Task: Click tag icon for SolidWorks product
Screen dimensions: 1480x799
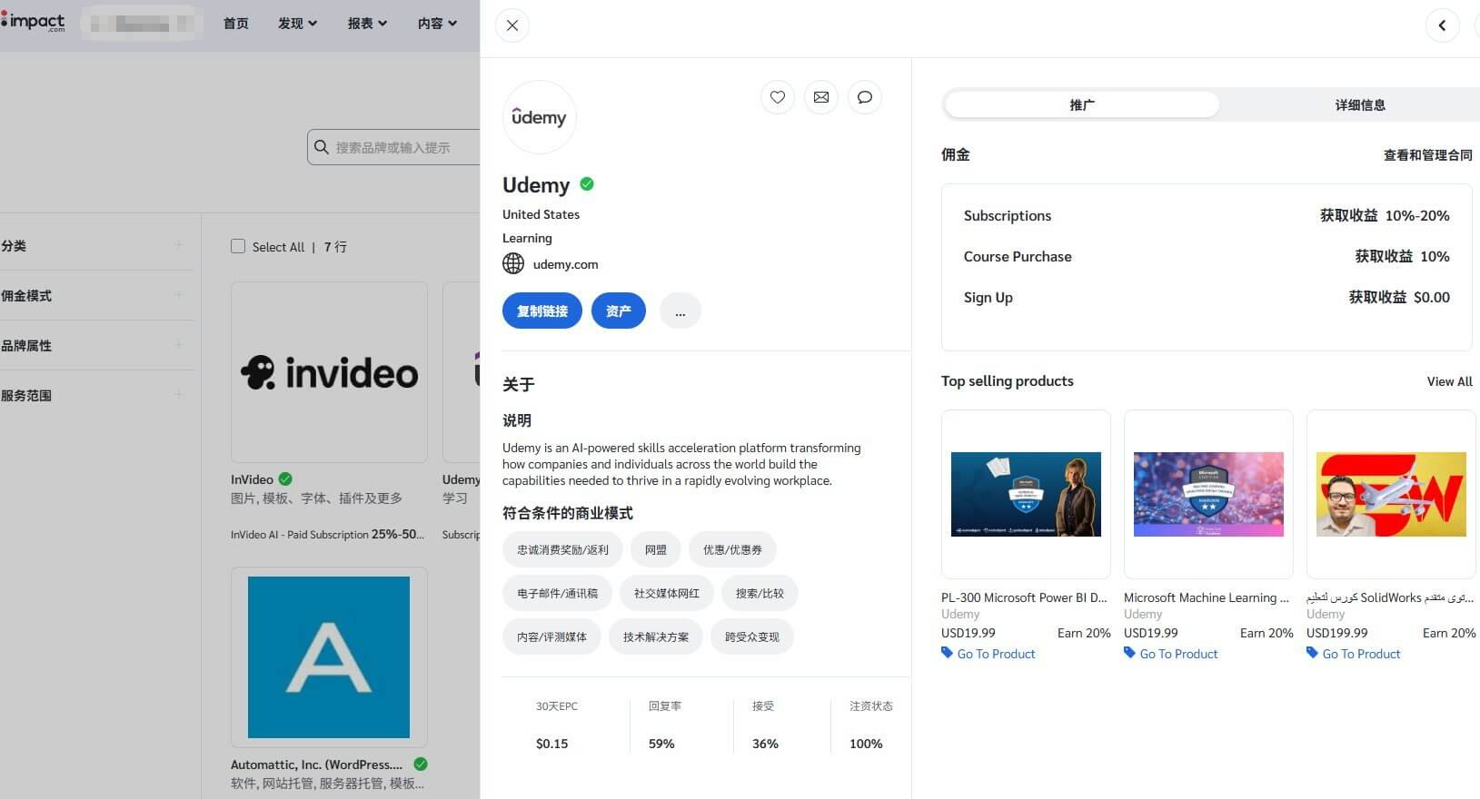Action: 1312,653
